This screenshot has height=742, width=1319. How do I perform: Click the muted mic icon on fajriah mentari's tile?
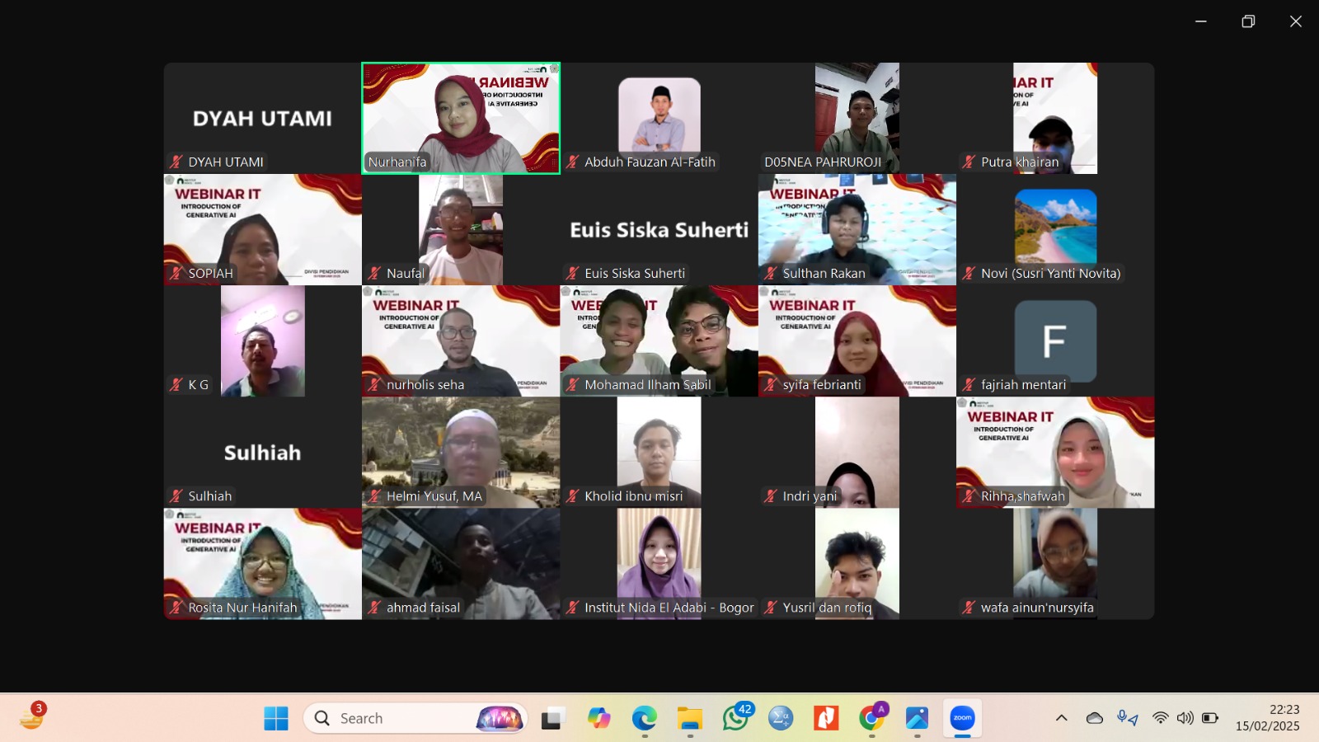pyautogui.click(x=969, y=384)
